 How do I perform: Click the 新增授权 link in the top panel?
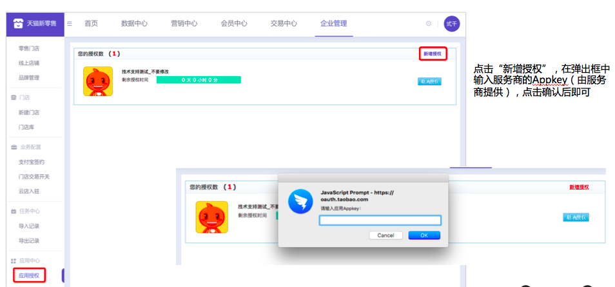tap(432, 54)
